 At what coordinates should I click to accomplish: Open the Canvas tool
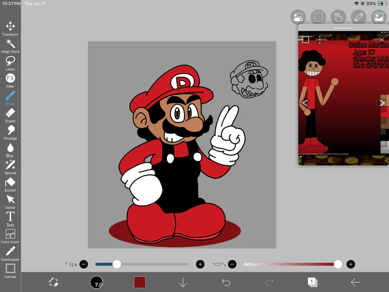point(10,271)
